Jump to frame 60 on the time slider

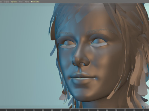pyautogui.click(x=98, y=110)
